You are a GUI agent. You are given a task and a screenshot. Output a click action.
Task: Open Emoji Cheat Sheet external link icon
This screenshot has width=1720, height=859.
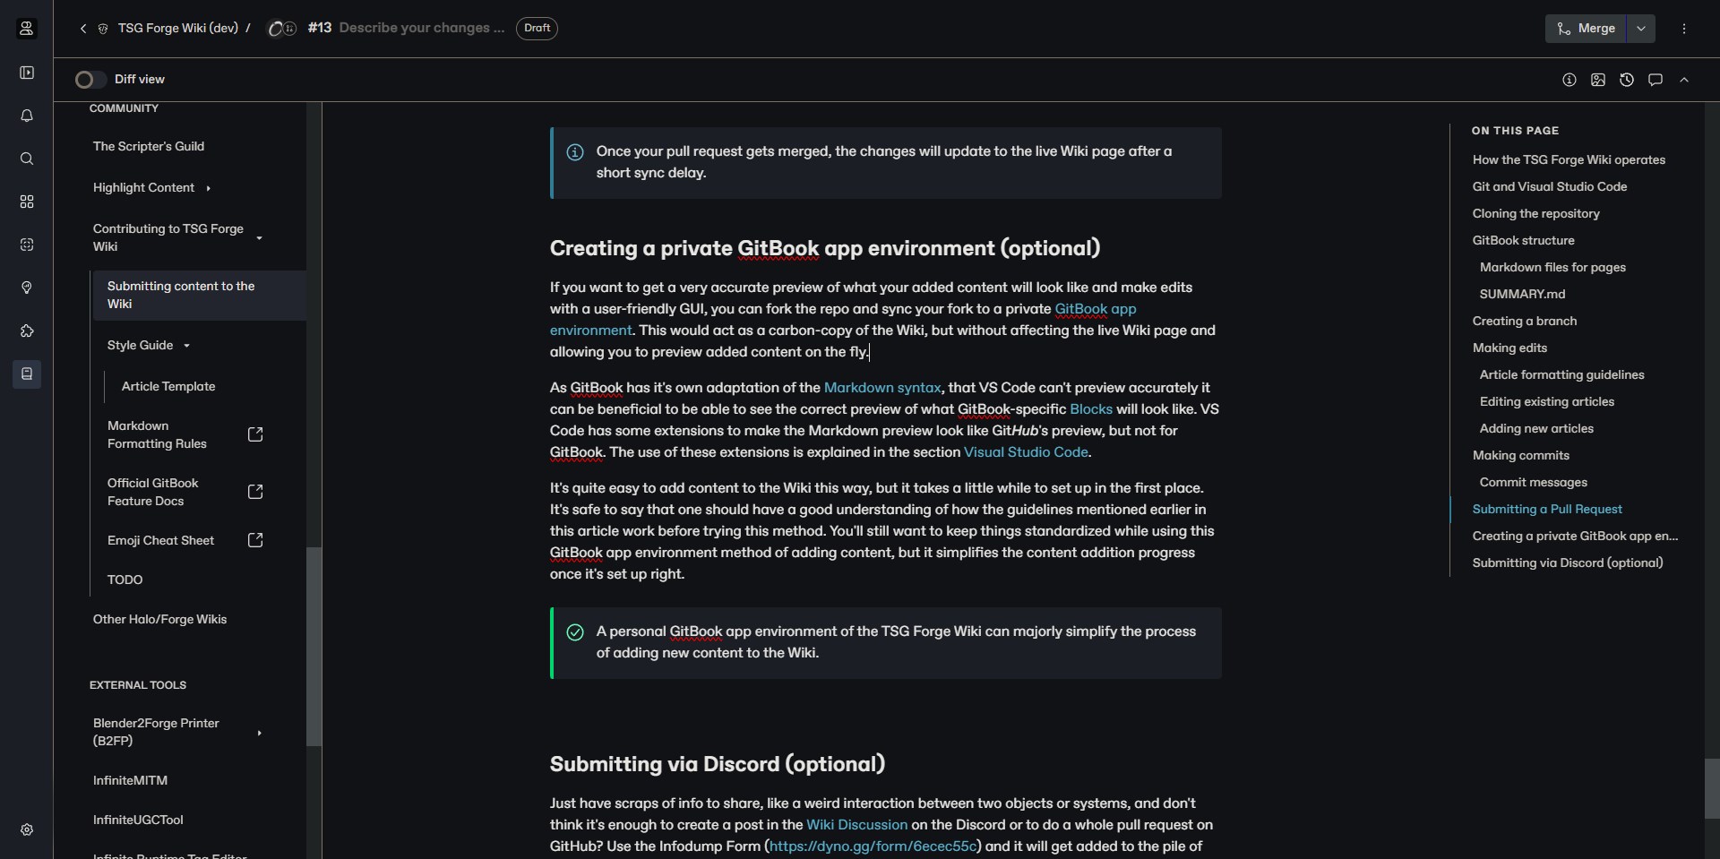click(255, 540)
